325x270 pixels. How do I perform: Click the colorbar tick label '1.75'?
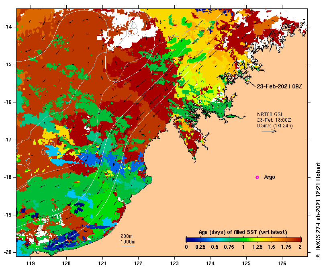coord(286,247)
